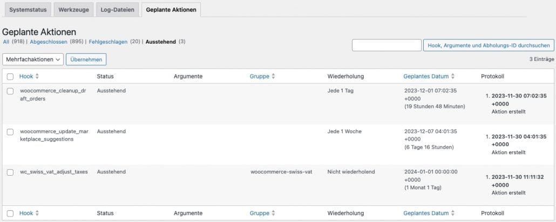The image size is (556, 222).
Task: Open the Mehrfachaktionen dropdown
Action: pos(33,59)
